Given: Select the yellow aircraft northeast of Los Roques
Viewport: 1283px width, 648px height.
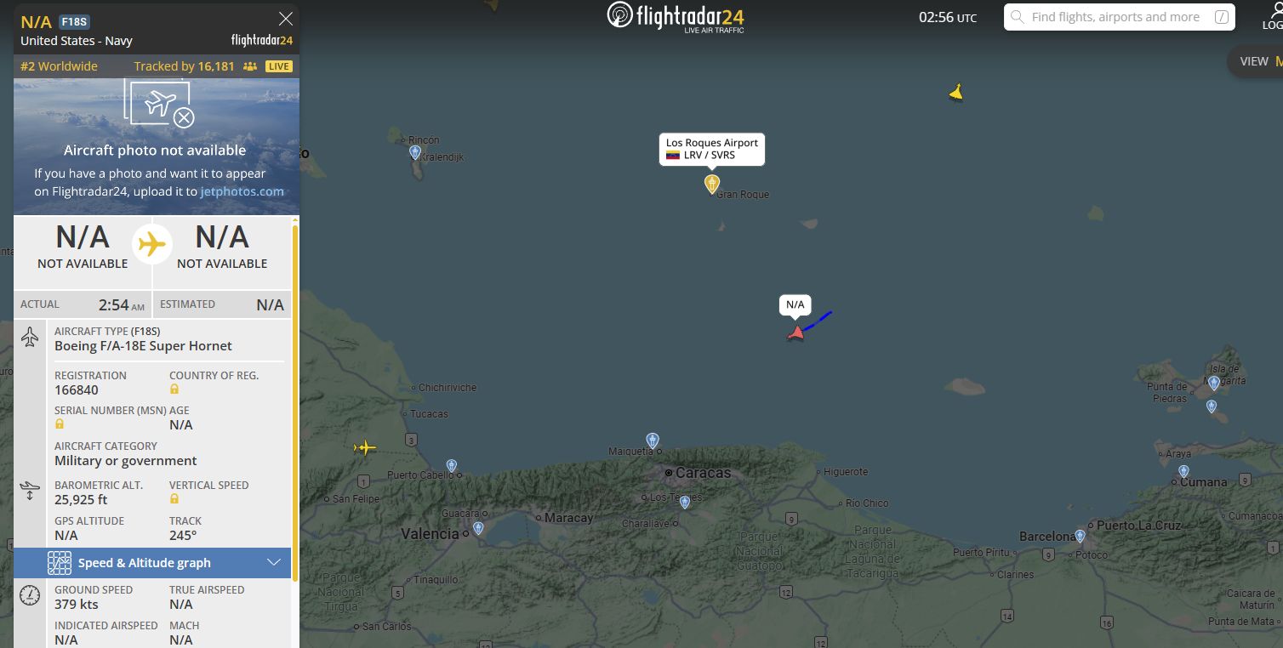Looking at the screenshot, I should 956,92.
